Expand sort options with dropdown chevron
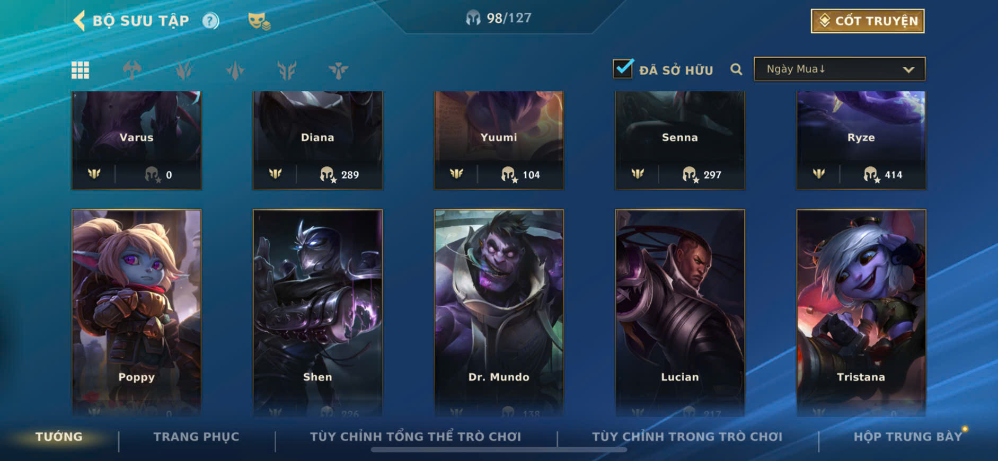The width and height of the screenshot is (998, 461). (x=908, y=69)
